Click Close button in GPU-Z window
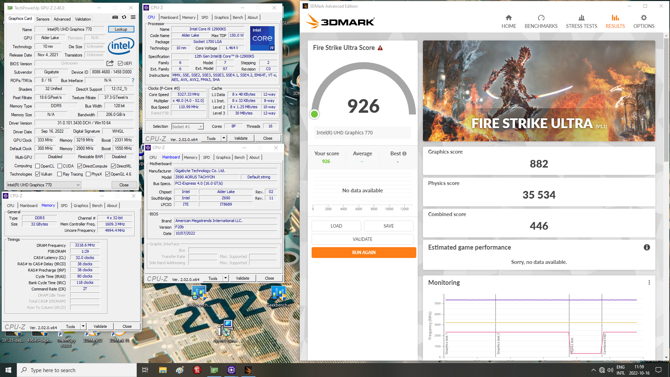The image size is (670, 377). click(124, 185)
